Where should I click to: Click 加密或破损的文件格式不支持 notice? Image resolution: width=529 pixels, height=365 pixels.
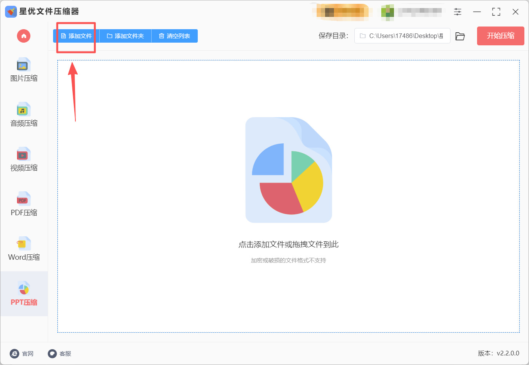click(289, 260)
